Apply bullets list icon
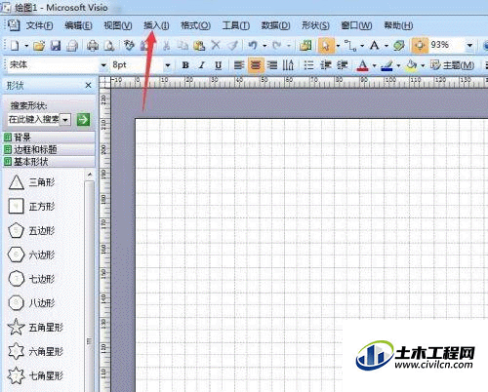The height and width of the screenshot is (392, 488). (x=308, y=65)
